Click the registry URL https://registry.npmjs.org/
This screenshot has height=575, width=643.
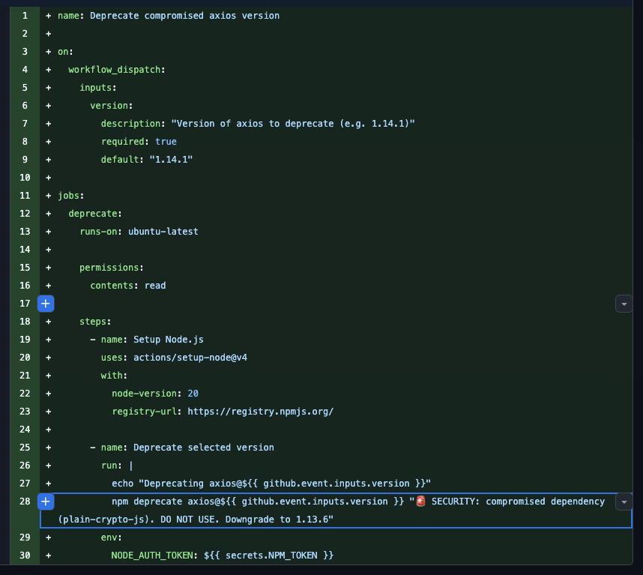(x=260, y=412)
